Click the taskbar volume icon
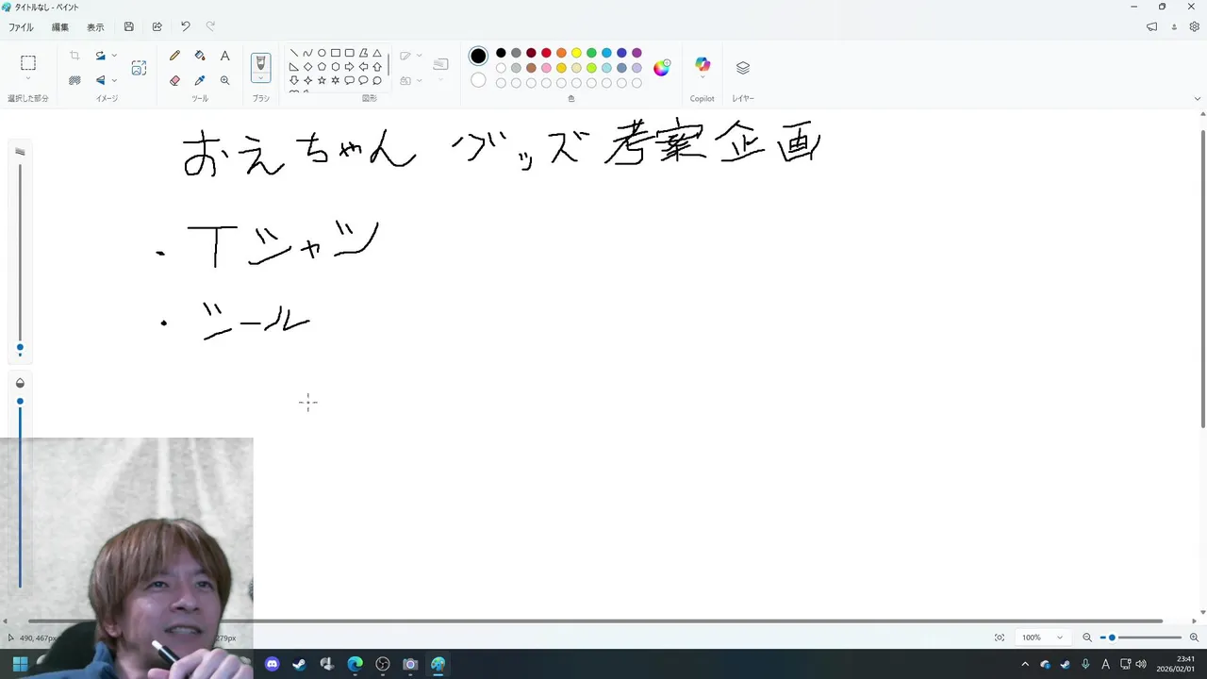 pos(1141,664)
